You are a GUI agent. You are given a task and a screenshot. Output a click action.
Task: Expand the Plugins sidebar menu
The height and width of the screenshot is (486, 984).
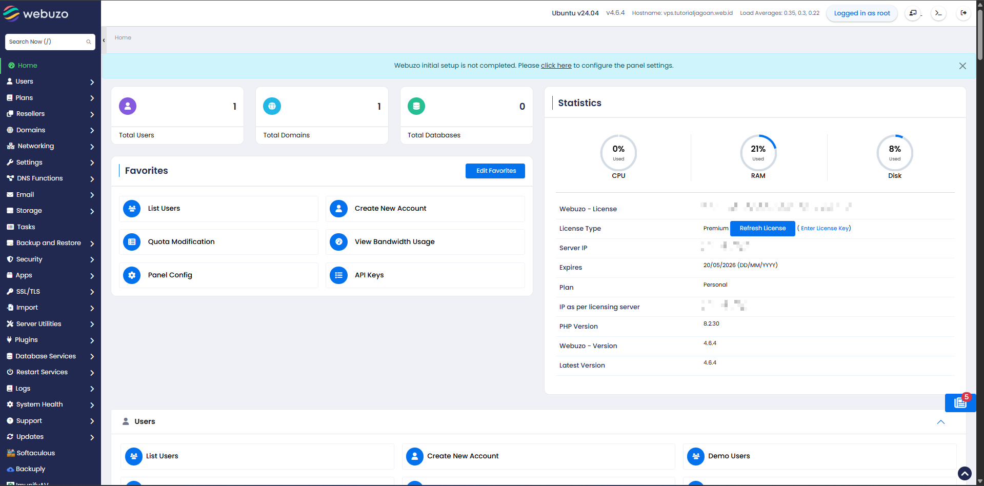(x=50, y=340)
